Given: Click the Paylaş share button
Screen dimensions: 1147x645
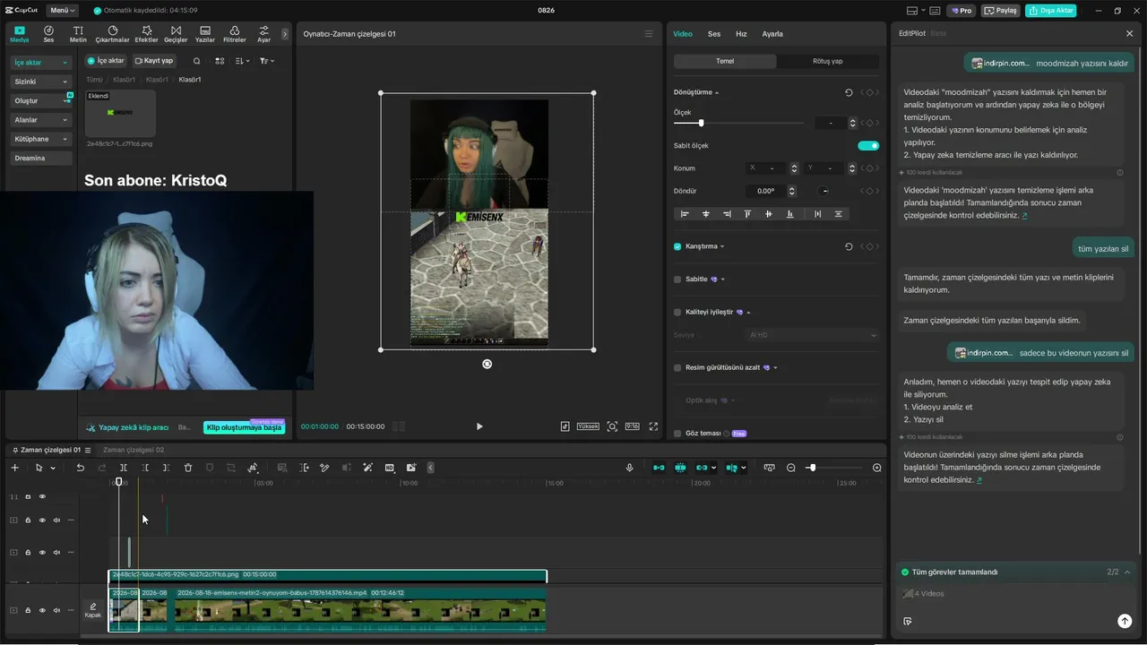Looking at the screenshot, I should point(1001,11).
